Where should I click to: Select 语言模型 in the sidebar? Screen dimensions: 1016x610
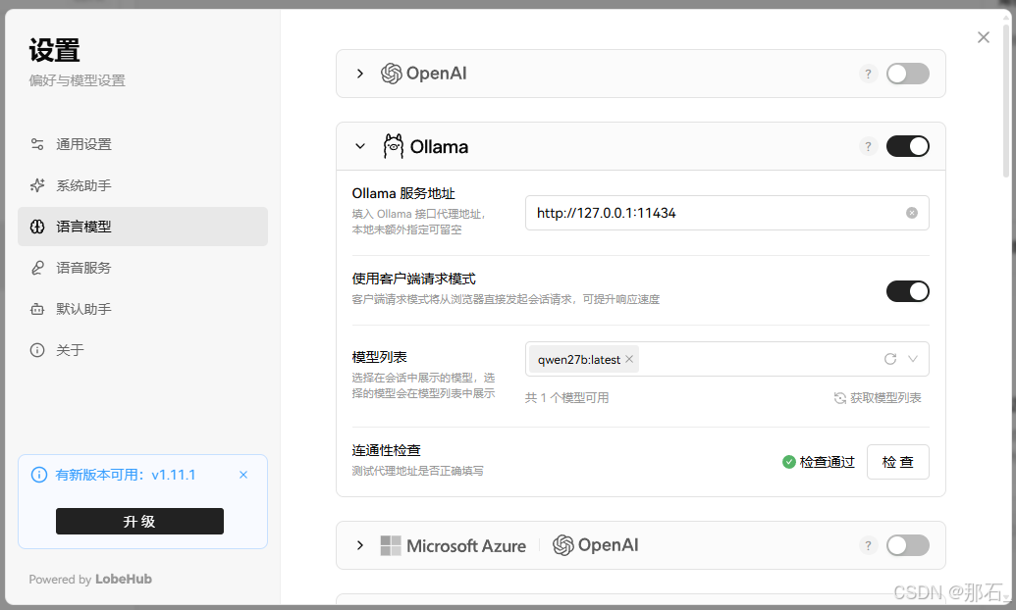[142, 227]
